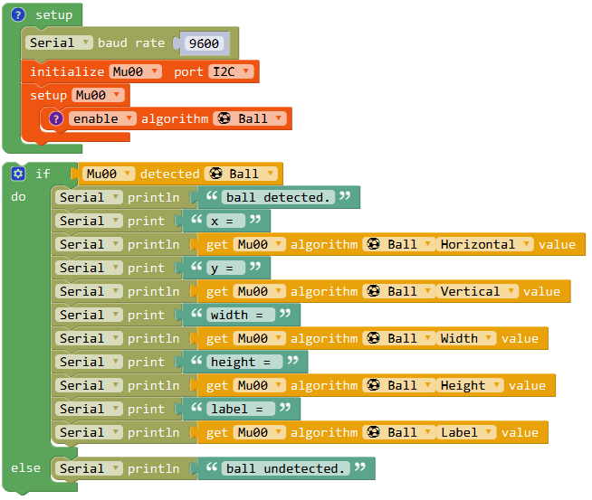This screenshot has height=500, width=592.
Task: Open the Label value dropdown
Action: (466, 432)
